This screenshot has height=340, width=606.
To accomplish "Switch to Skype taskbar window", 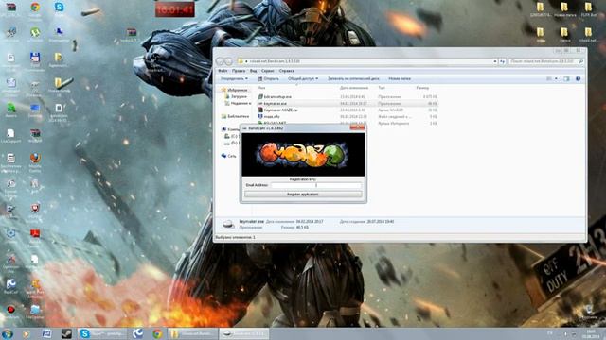I will pyautogui.click(x=102, y=333).
